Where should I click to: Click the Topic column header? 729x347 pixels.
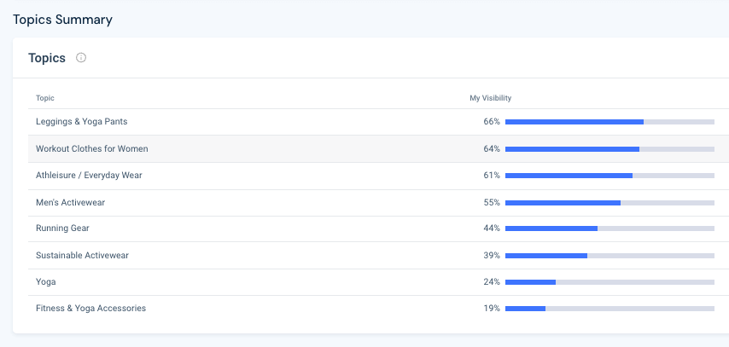coord(45,98)
